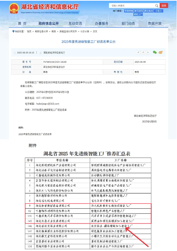This screenshot has height=251, width=177.
Task: Click the row number 141 cell
Action: pyautogui.click(x=30, y=216)
